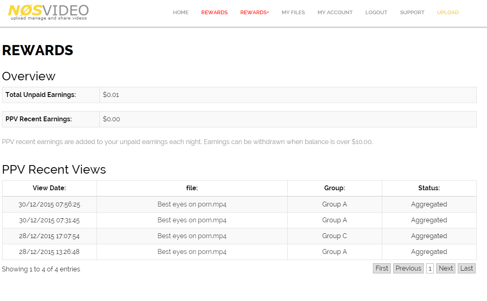487x301 pixels.
Task: Click the yellow UPLOAD link
Action: (448, 13)
